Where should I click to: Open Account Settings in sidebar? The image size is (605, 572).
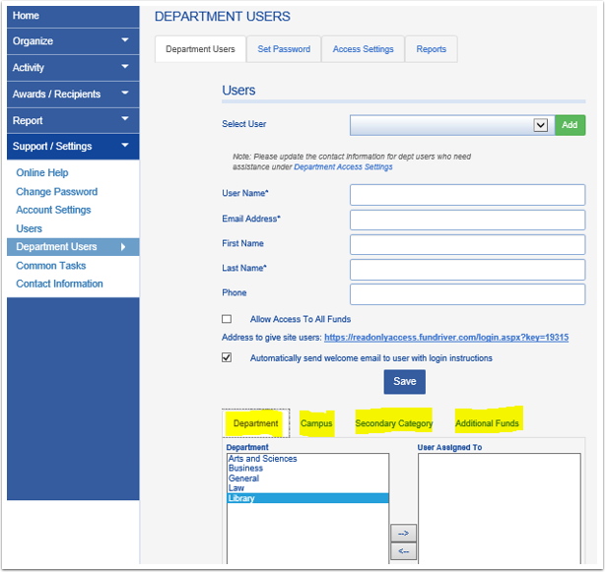pos(53,210)
